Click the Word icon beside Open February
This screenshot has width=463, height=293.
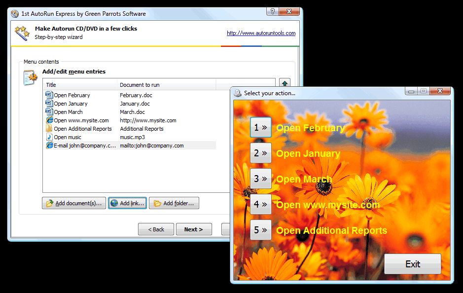(49, 95)
